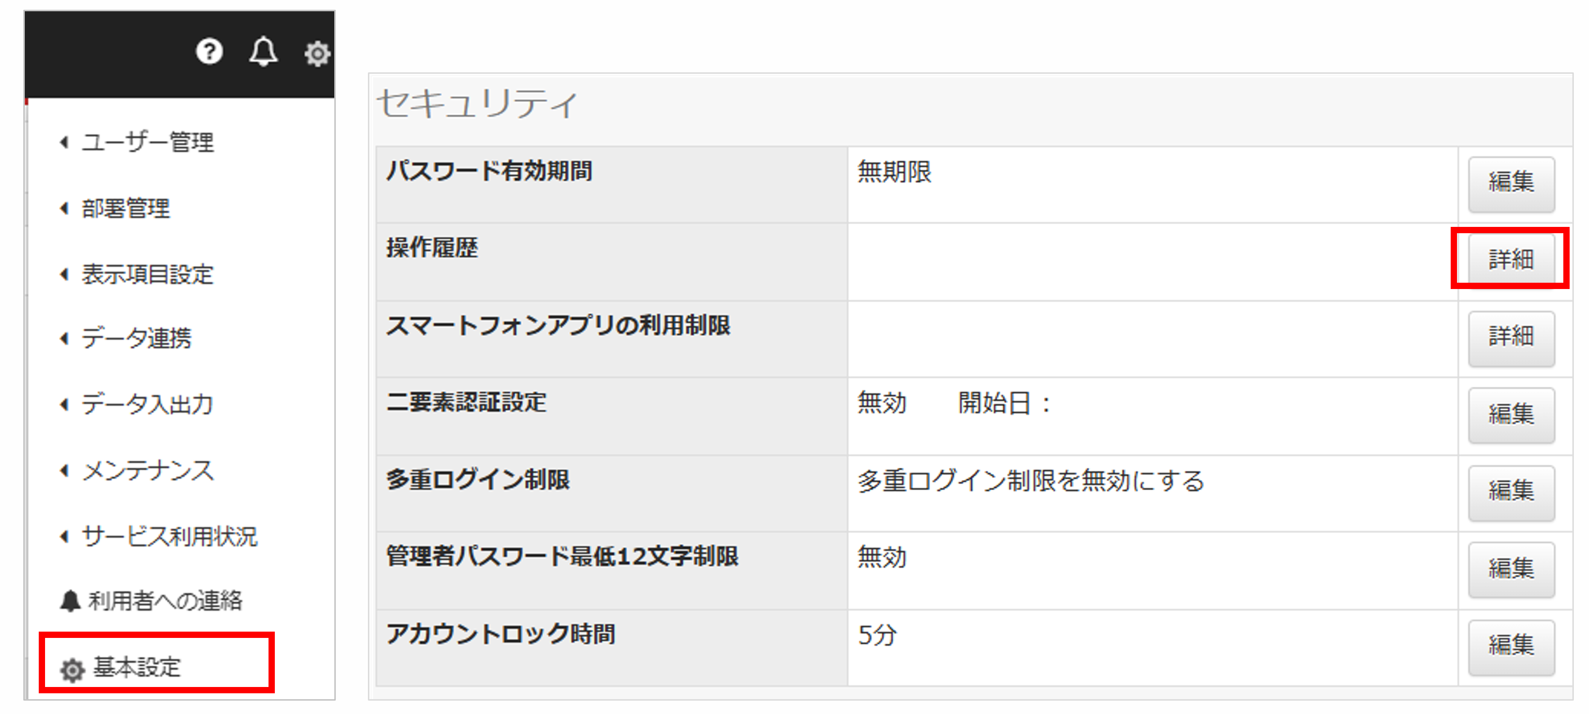Expand the 部署管理 arrow
The height and width of the screenshot is (714, 1589).
tap(64, 208)
